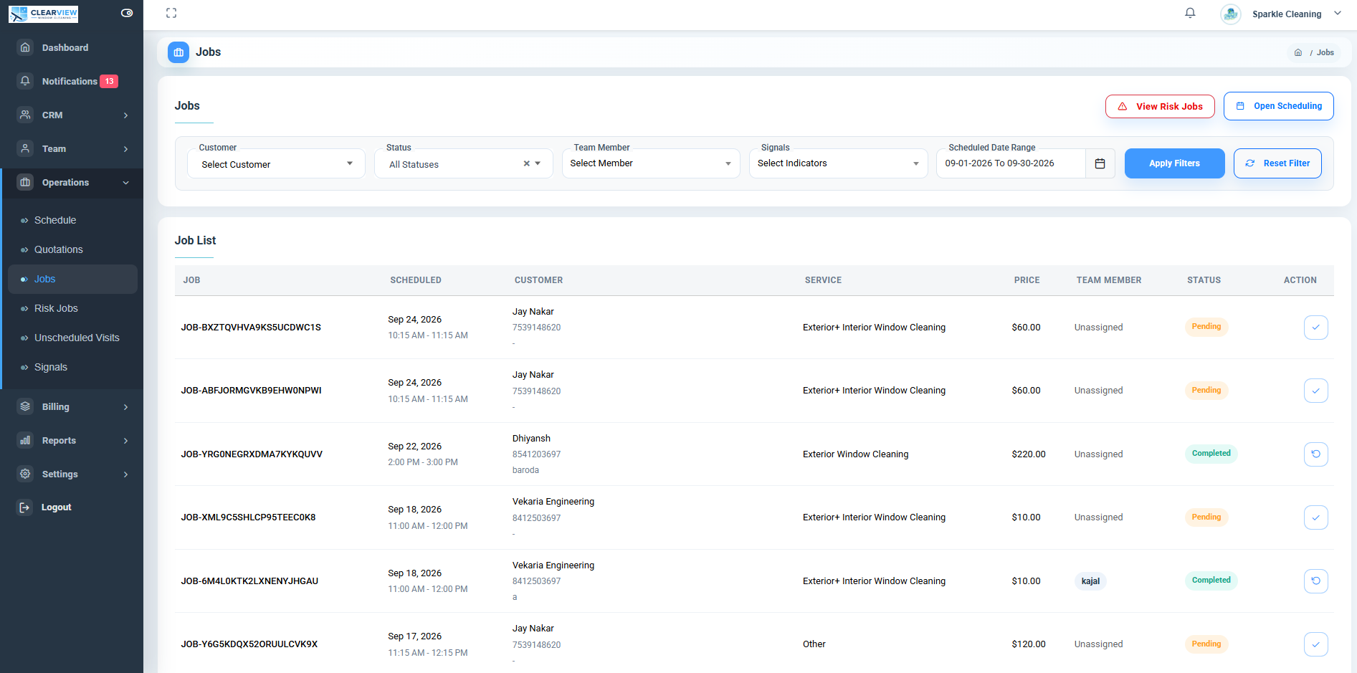This screenshot has height=673, width=1357.
Task: Expand the CRM sidebar menu
Action: click(x=72, y=115)
